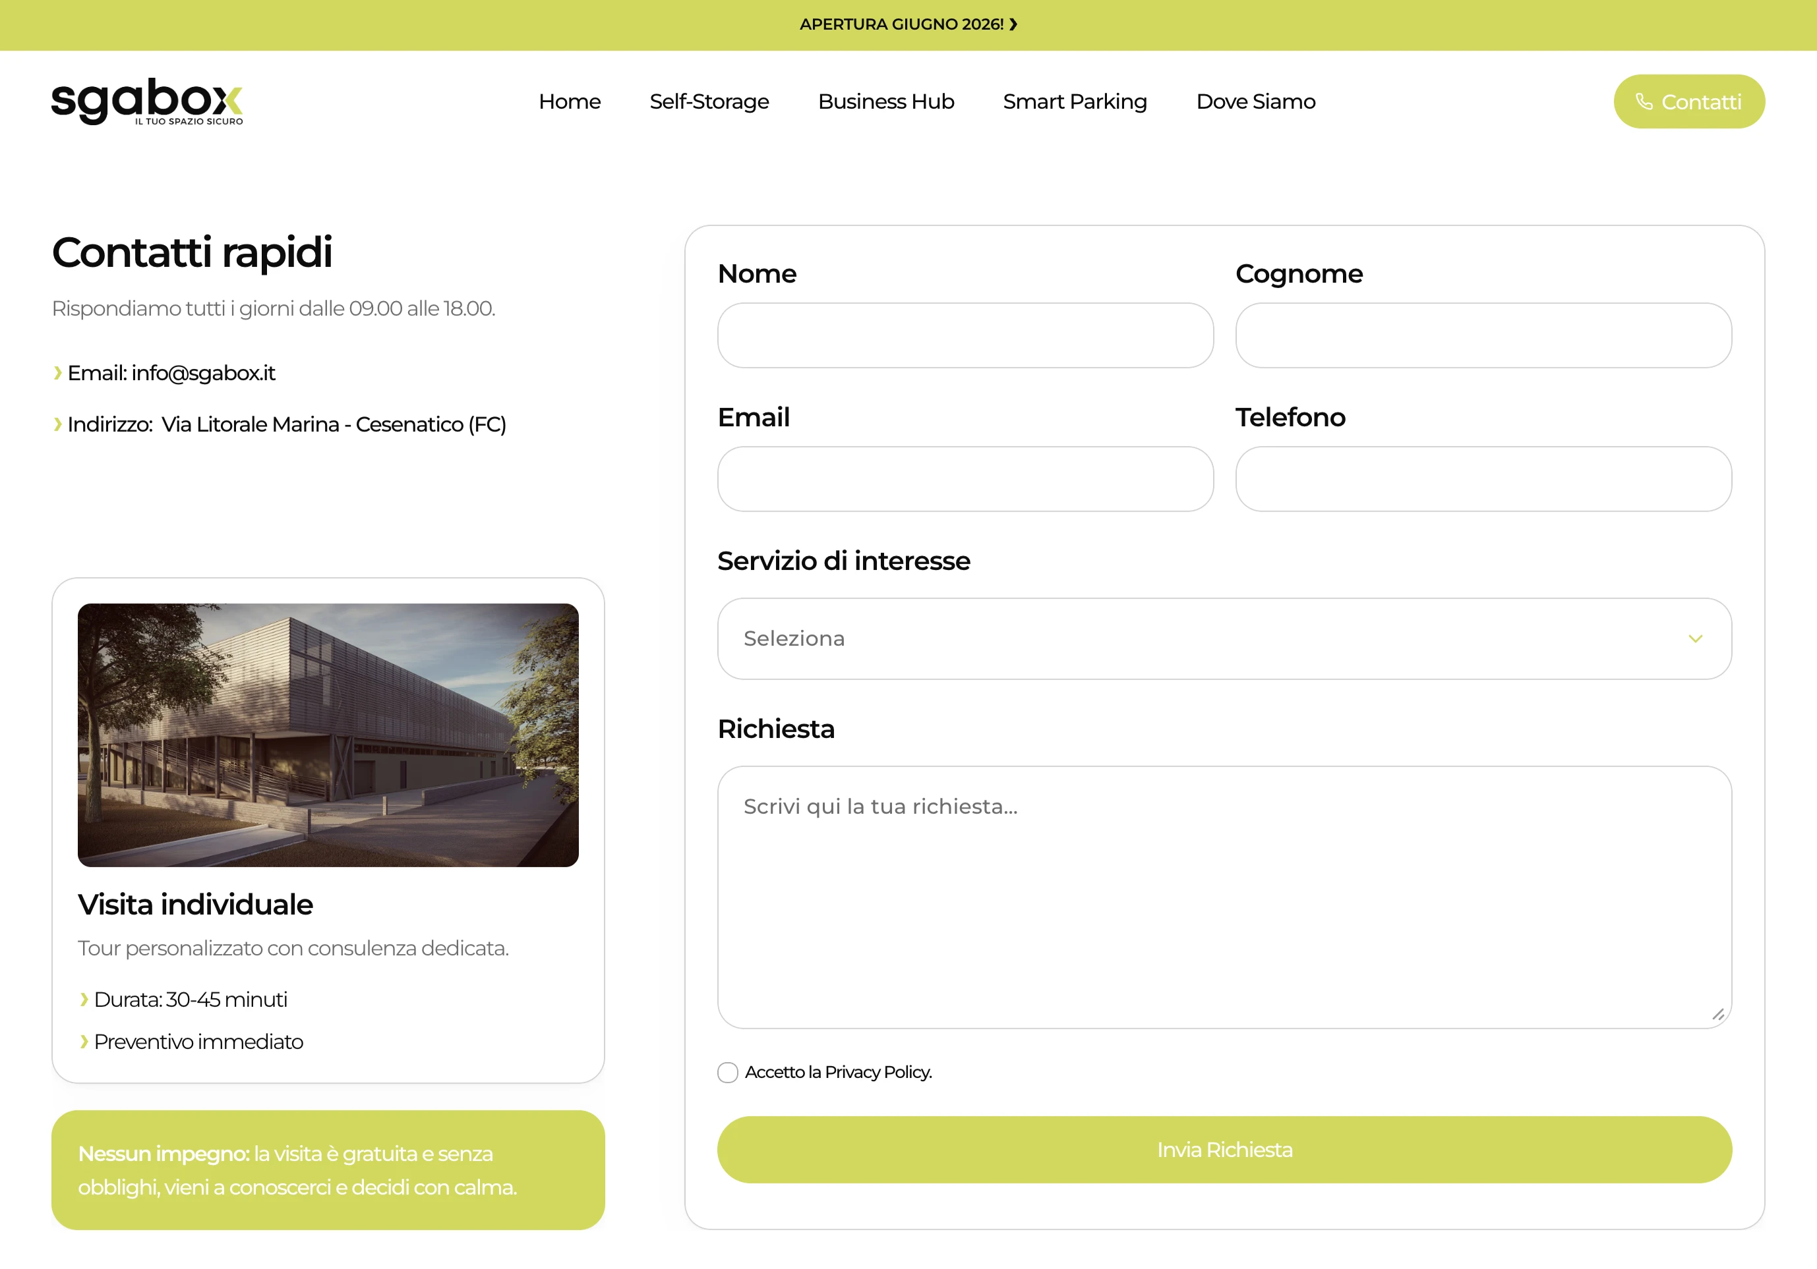Screen dimensions: 1817x1269
Task: Click the chevron bullet beside Preventivo immediato
Action: (84, 1042)
